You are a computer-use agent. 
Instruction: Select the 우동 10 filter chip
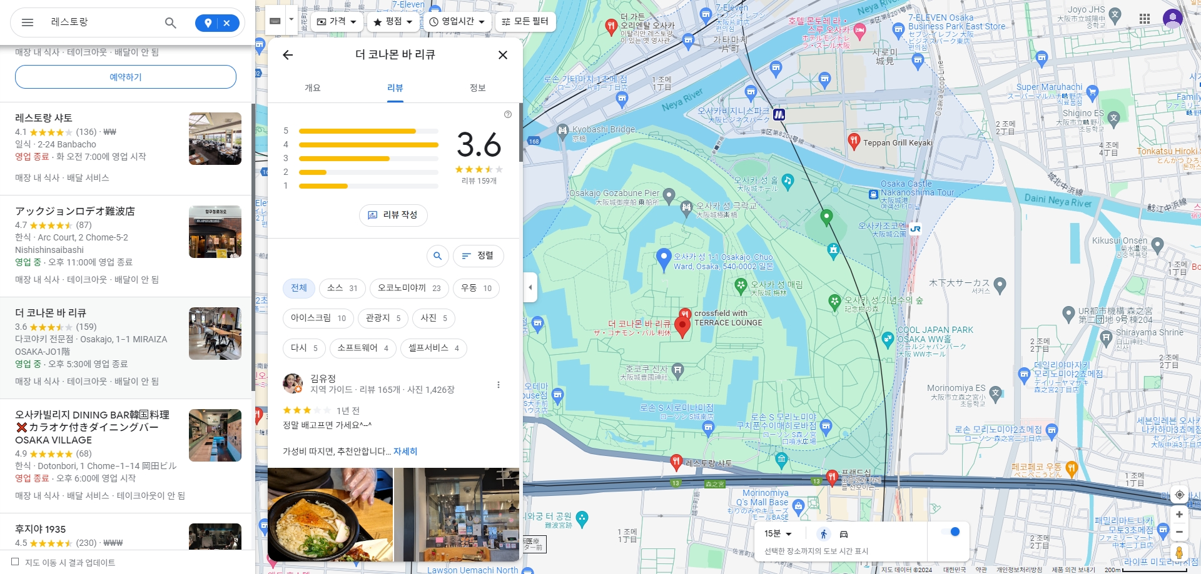click(x=476, y=288)
